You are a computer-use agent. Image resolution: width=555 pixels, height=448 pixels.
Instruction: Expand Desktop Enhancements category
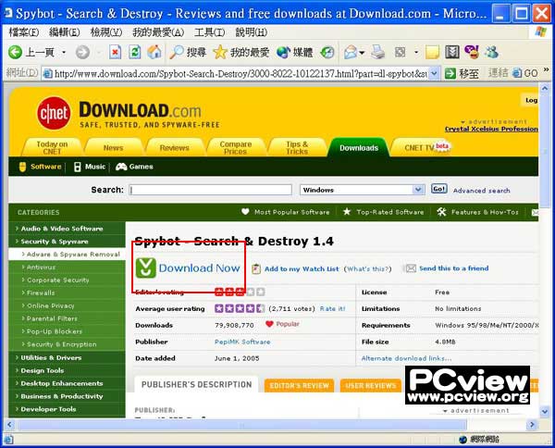(62, 383)
